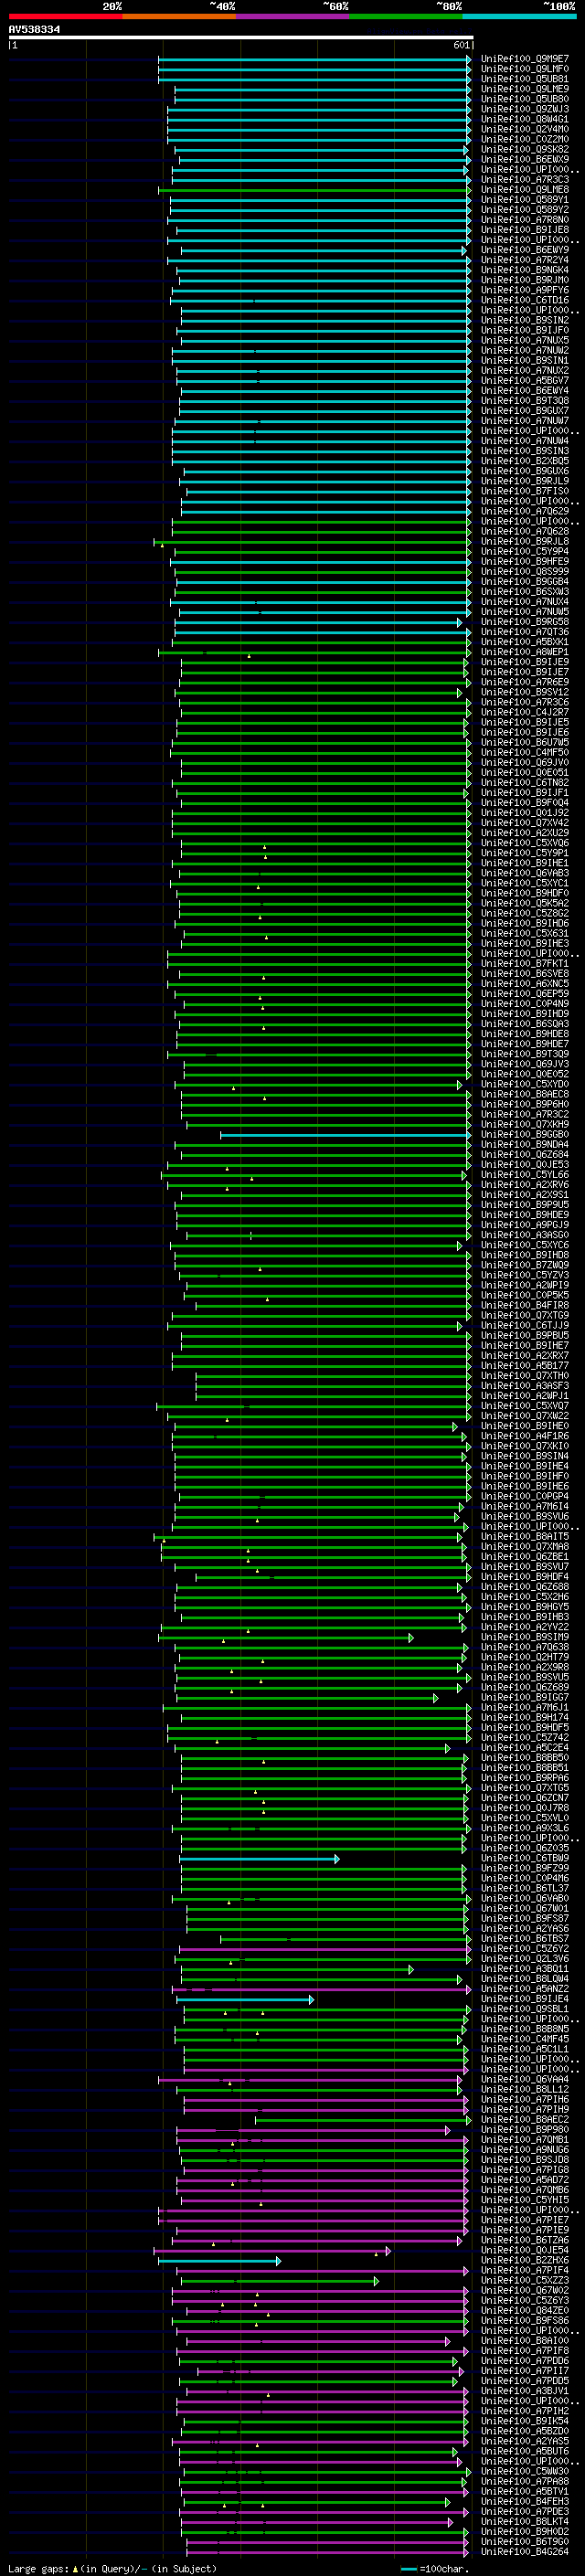Screen dimensions: 585x2576
Task: Select UniRef100_Q9SK82 label
Action: coord(525,149)
